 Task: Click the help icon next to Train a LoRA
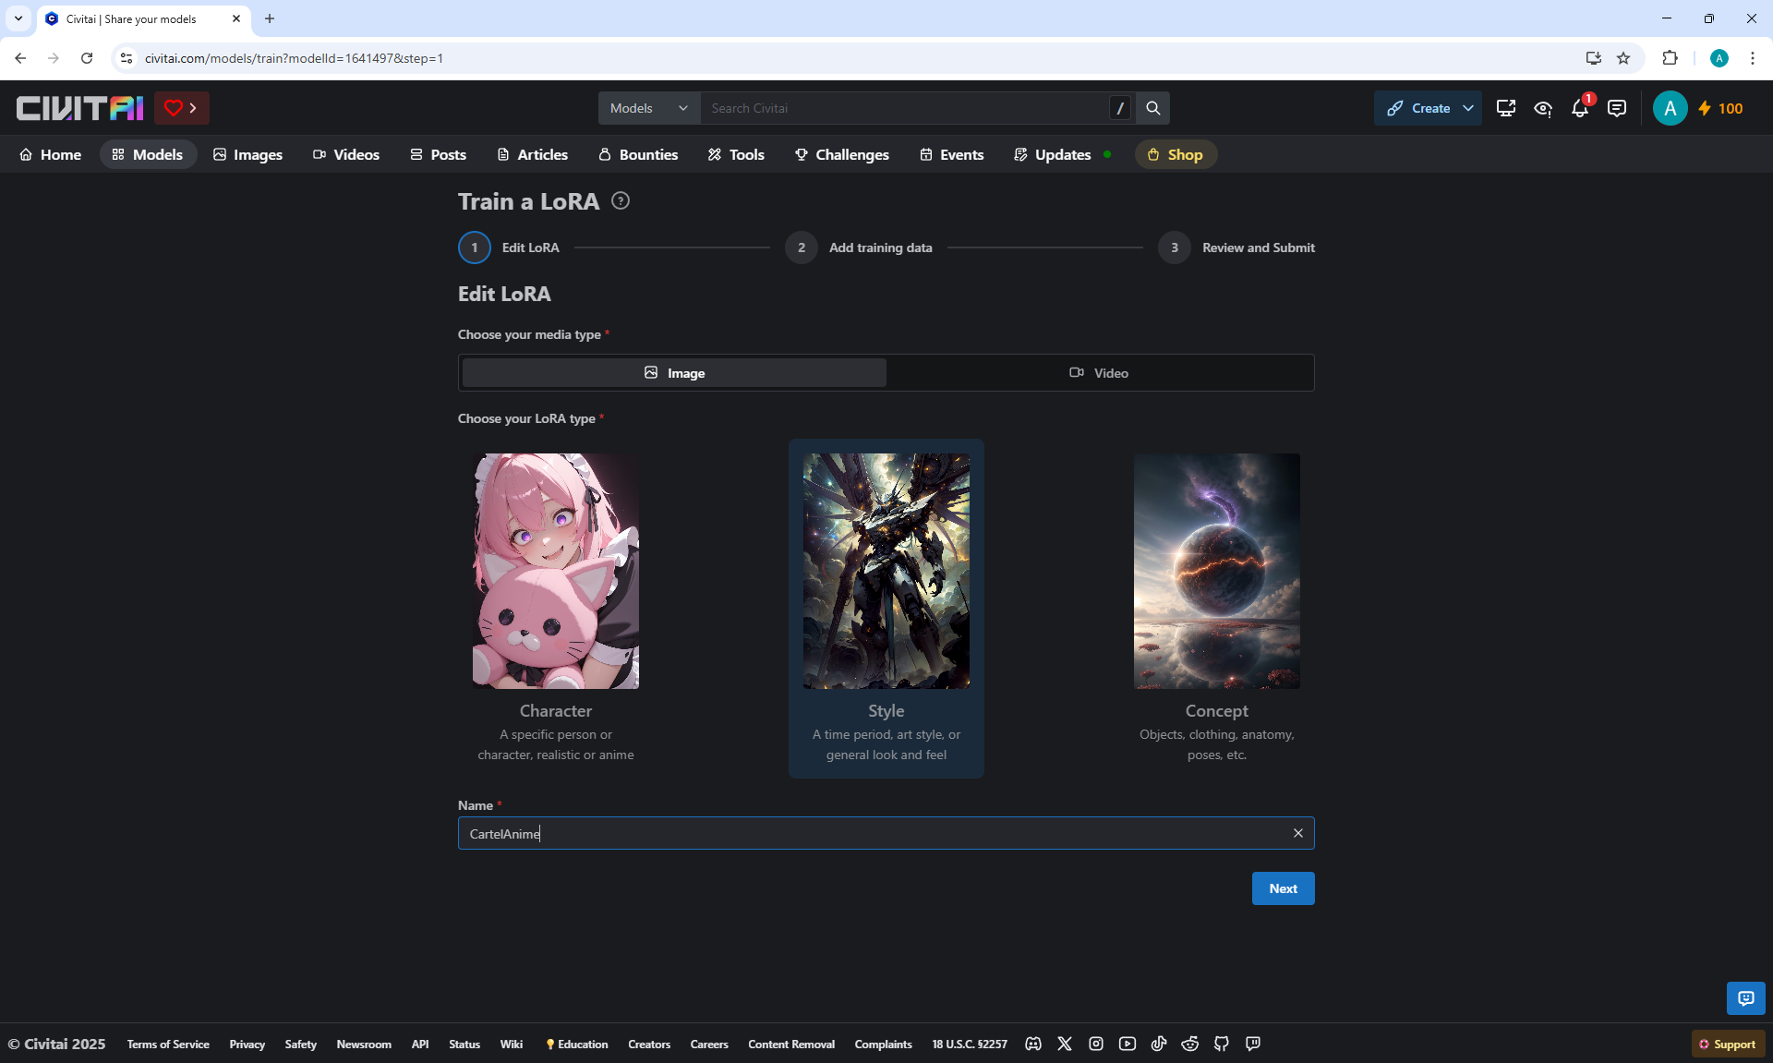click(621, 201)
